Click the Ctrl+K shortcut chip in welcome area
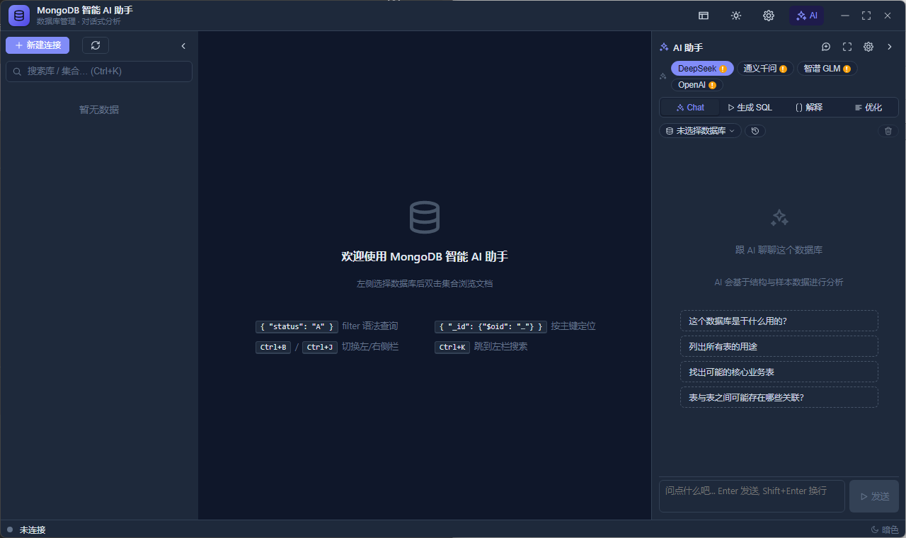Viewport: 906px width, 538px height. point(452,347)
